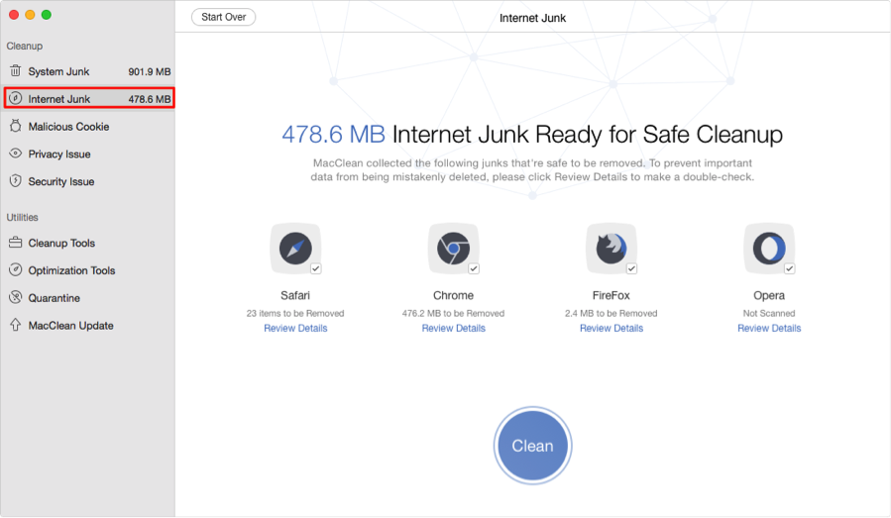Open System Junk in sidebar
This screenshot has height=518, width=891.
click(88, 71)
